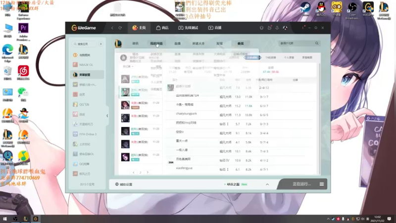This screenshot has width=396, height=223.
Task: Select FIFA Online 3 in the sidebar
Action: tap(87, 134)
